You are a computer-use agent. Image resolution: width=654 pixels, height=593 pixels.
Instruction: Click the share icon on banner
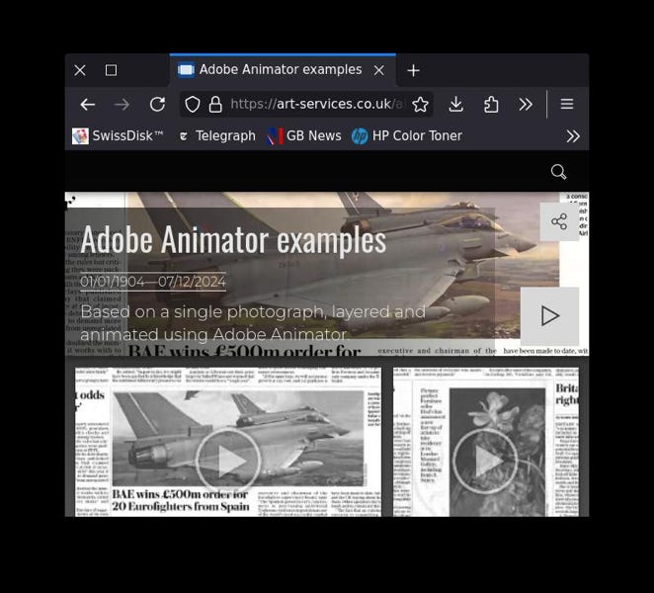point(559,221)
